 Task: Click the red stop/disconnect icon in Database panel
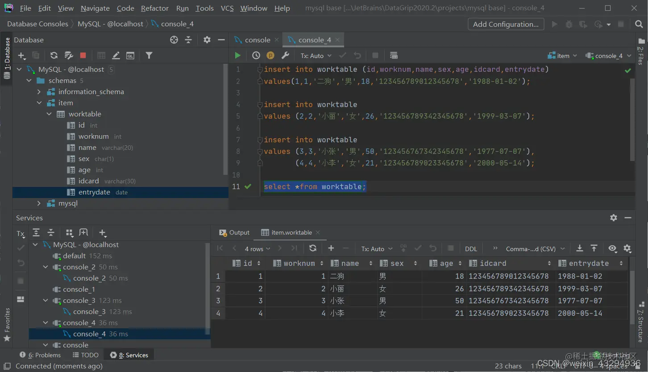[x=83, y=55]
